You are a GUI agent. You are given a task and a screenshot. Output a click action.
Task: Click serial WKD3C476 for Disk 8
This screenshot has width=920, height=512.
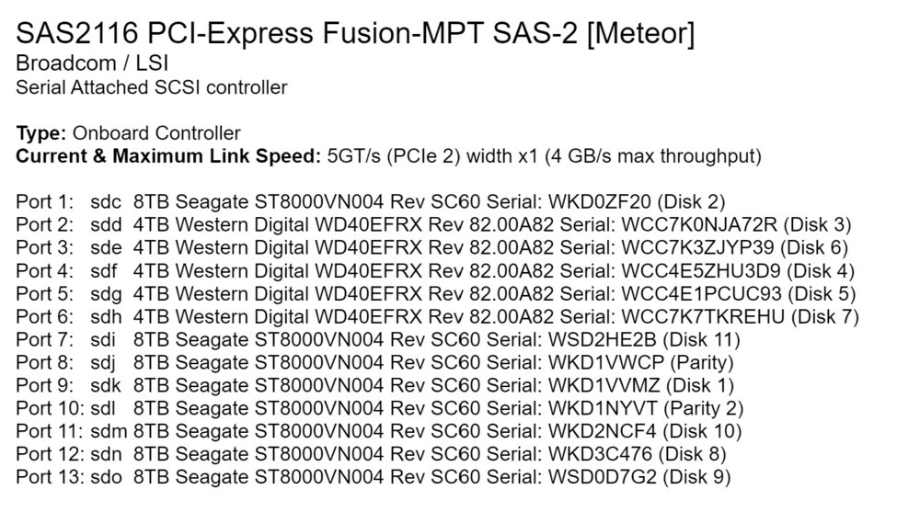(x=600, y=454)
